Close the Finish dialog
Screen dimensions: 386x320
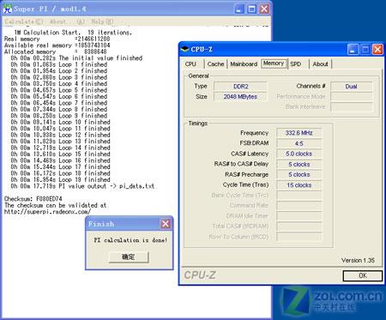tap(166, 224)
